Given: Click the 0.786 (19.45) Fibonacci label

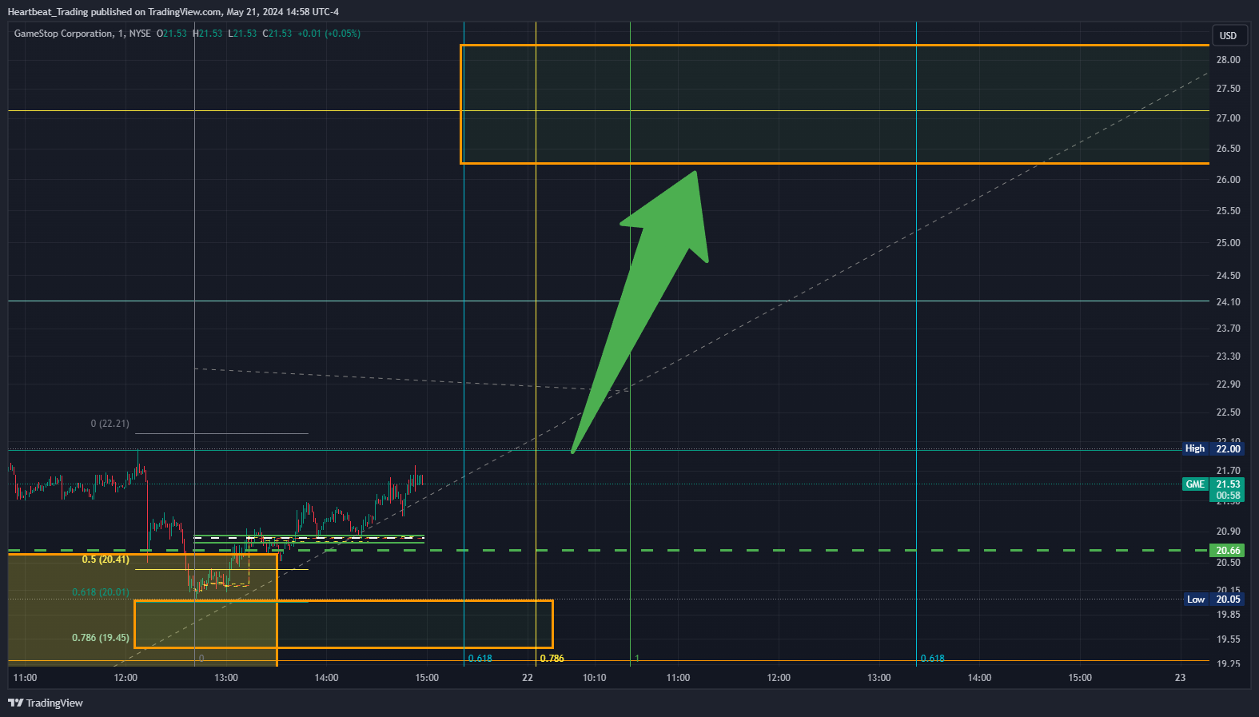Looking at the screenshot, I should click(x=101, y=638).
